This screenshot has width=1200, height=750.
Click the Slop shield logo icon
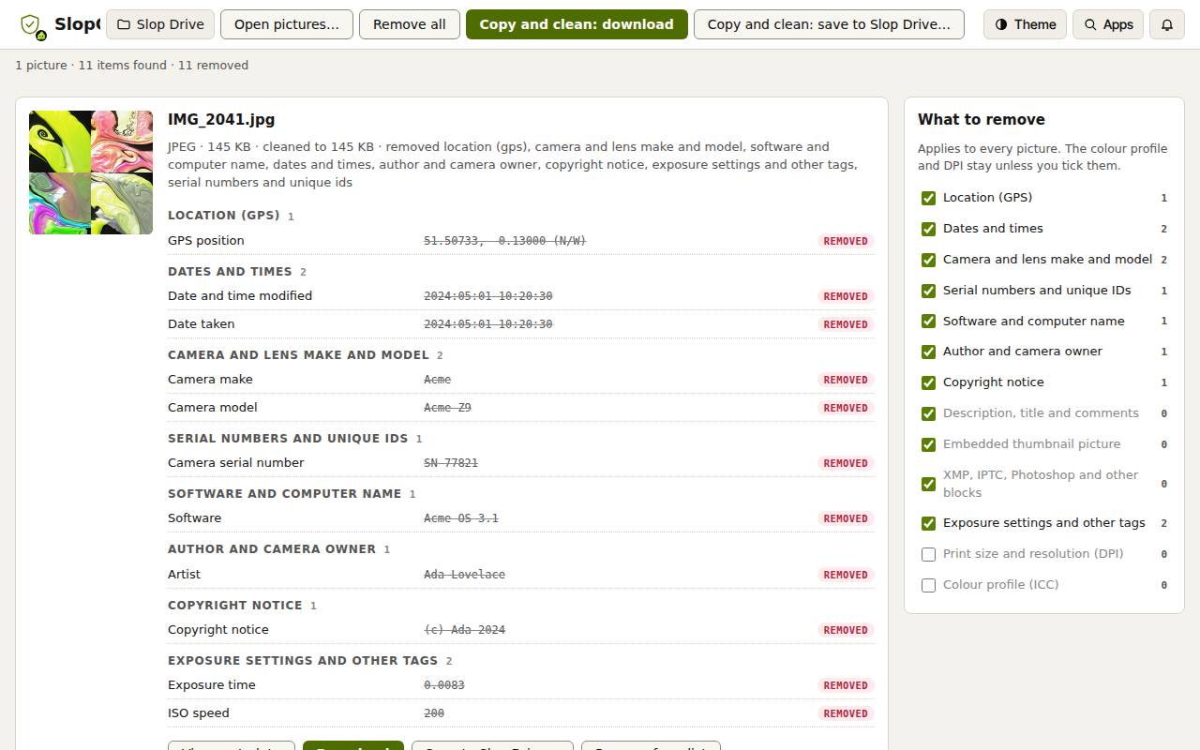tap(33, 25)
